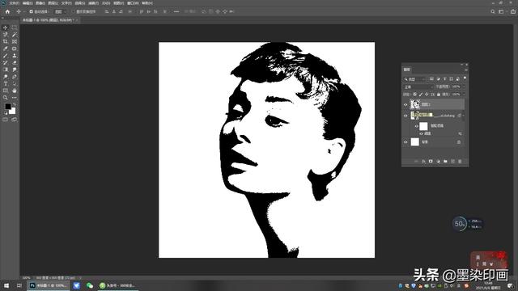
Task: Click Add layer mask icon
Action: click(431, 162)
